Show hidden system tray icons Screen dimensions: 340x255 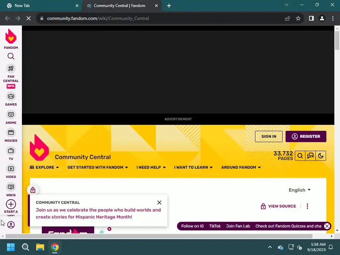[270, 247]
